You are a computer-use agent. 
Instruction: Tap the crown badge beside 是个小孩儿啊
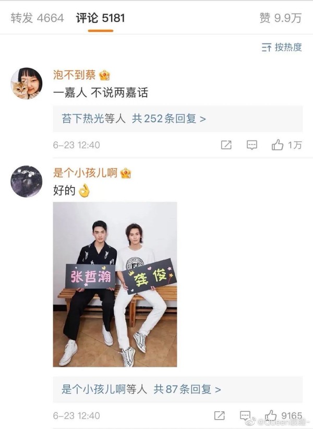[126, 173]
